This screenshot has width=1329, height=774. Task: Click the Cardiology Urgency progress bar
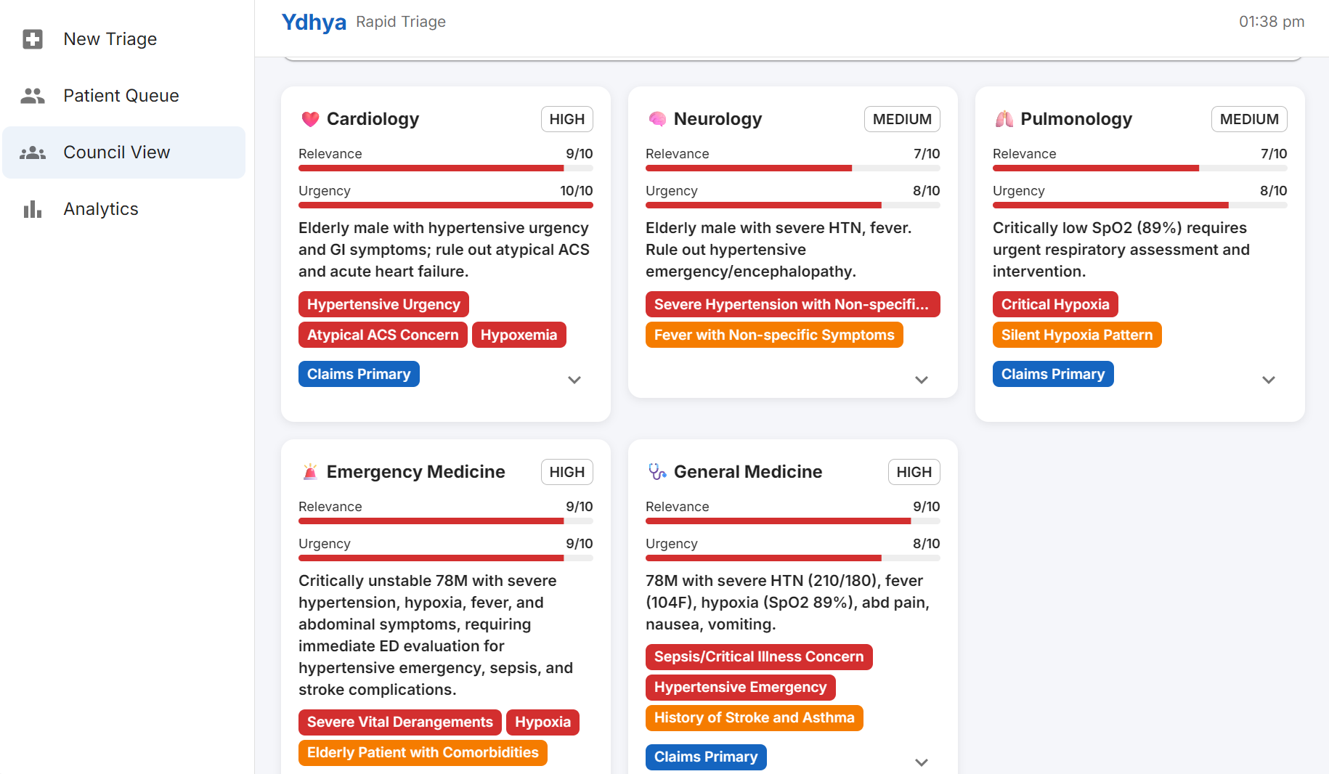click(445, 205)
